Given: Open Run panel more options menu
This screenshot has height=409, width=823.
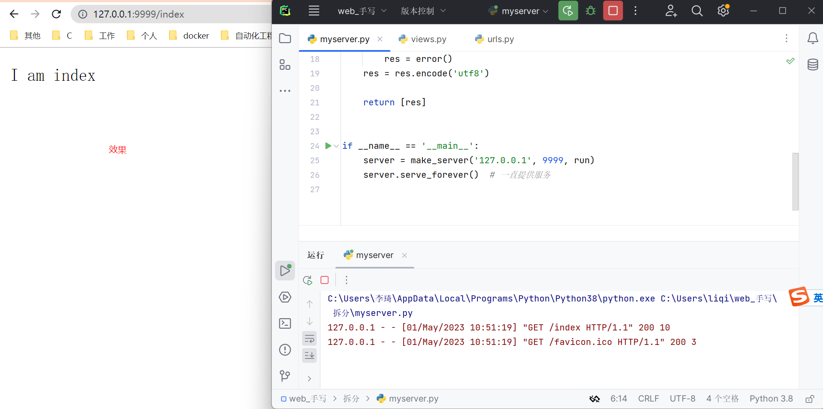Looking at the screenshot, I should [347, 280].
